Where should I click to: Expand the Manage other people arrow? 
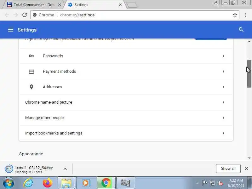pyautogui.click(x=224, y=117)
